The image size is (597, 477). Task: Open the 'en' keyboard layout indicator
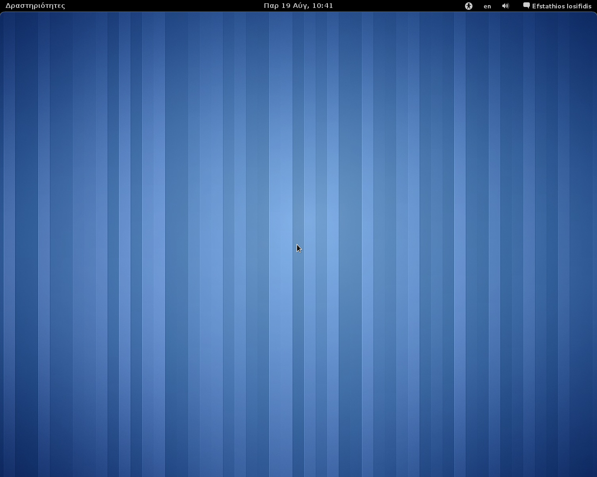coord(487,6)
